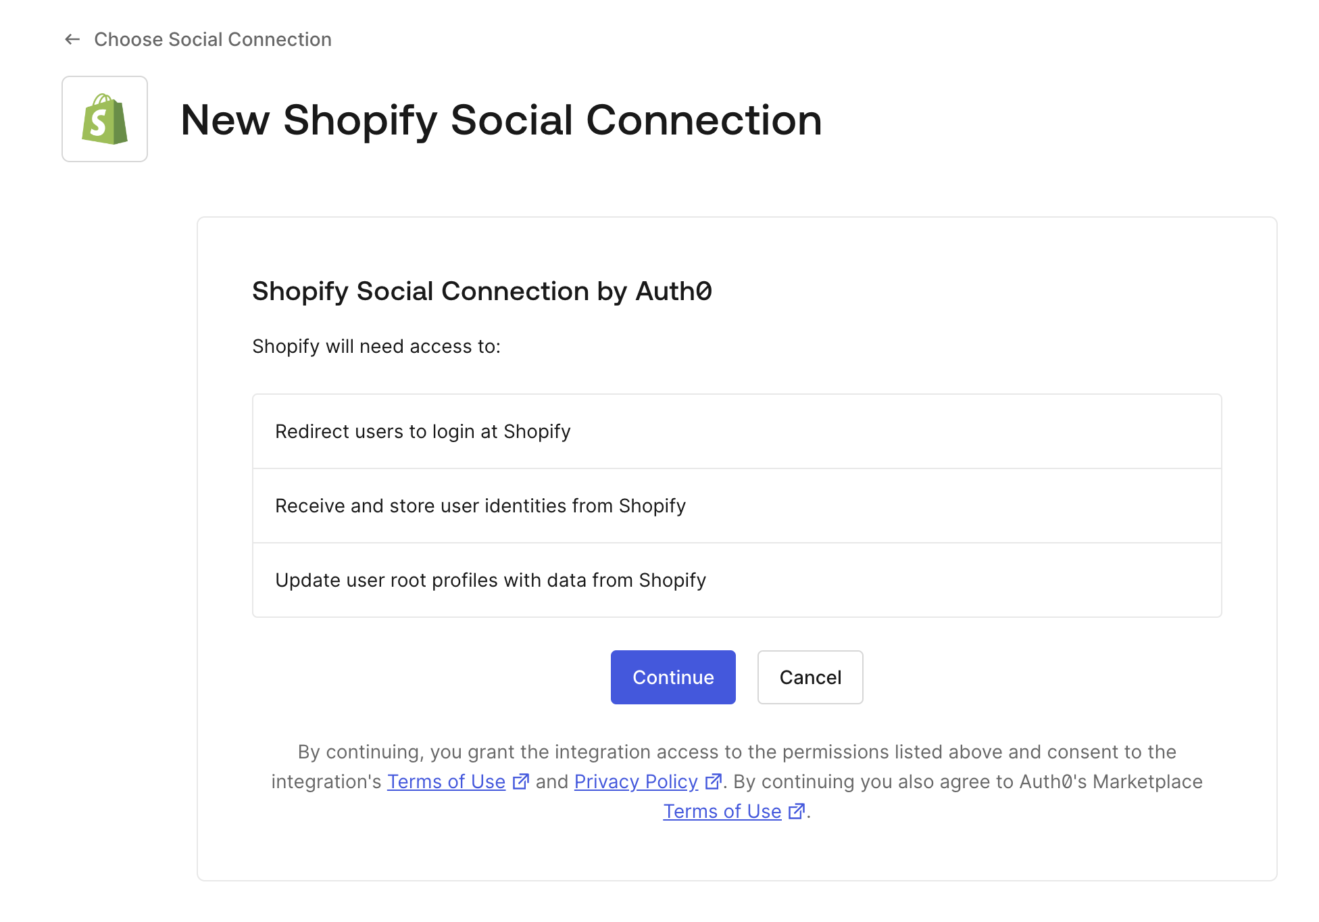Click external link icon after Privacy Policy
The height and width of the screenshot is (922, 1319).
(713, 781)
